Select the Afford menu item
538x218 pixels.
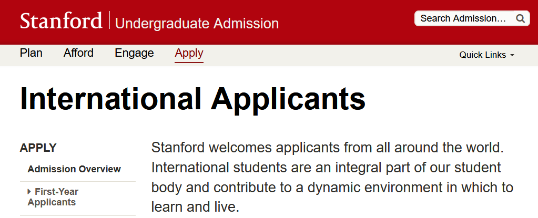pyautogui.click(x=78, y=53)
